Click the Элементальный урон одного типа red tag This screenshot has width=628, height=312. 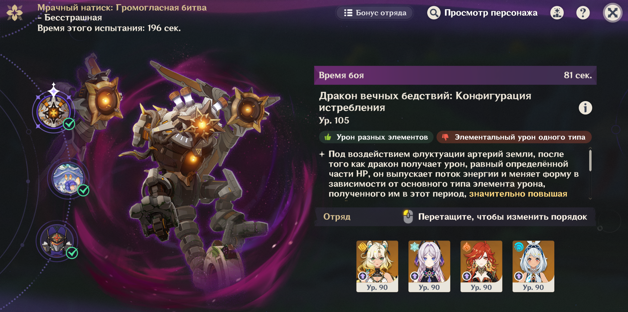pyautogui.click(x=514, y=137)
